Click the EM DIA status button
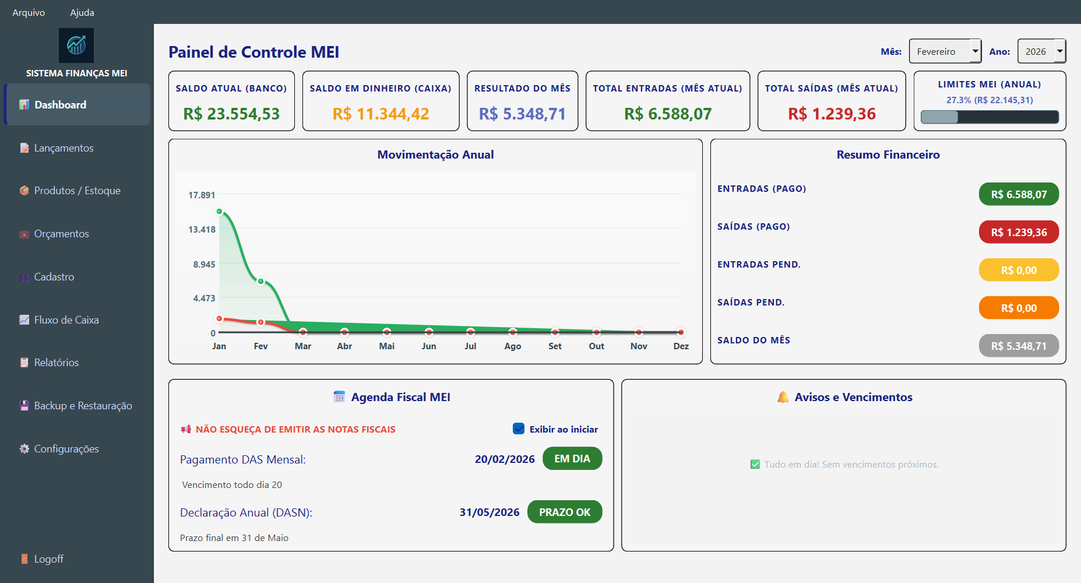1081x583 pixels. pos(572,458)
